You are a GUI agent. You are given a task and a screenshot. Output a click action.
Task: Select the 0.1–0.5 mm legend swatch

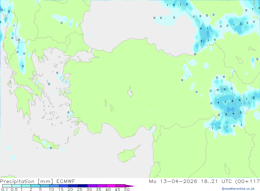pyautogui.click(x=7, y=186)
